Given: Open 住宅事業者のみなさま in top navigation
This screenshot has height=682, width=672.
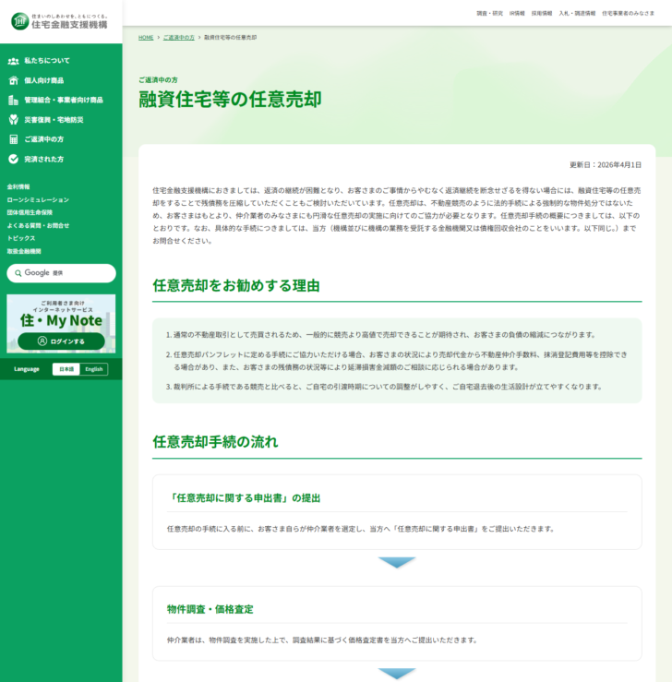Looking at the screenshot, I should click(628, 14).
